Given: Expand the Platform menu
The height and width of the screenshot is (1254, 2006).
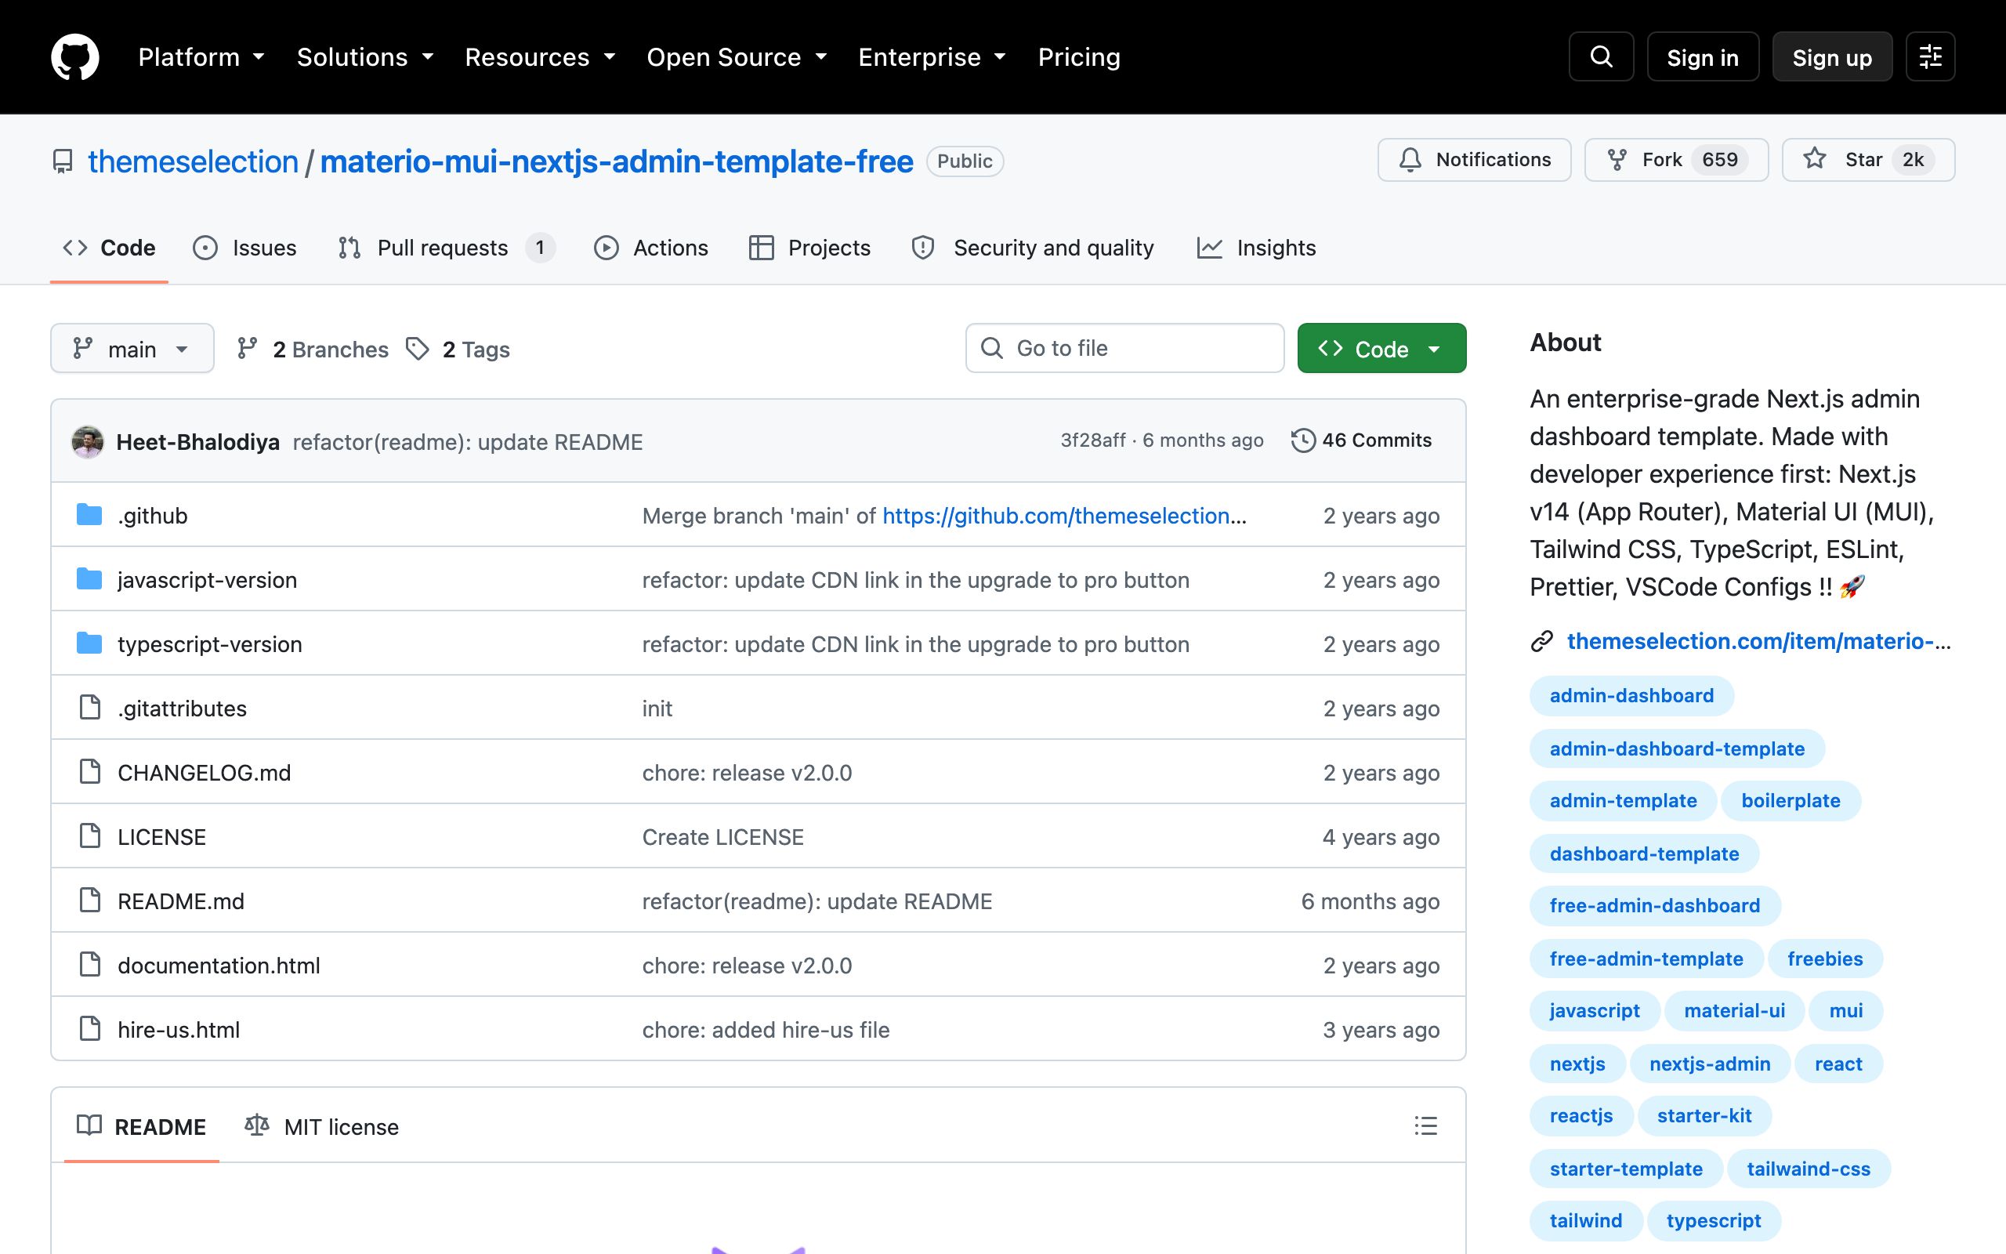Looking at the screenshot, I should (201, 57).
